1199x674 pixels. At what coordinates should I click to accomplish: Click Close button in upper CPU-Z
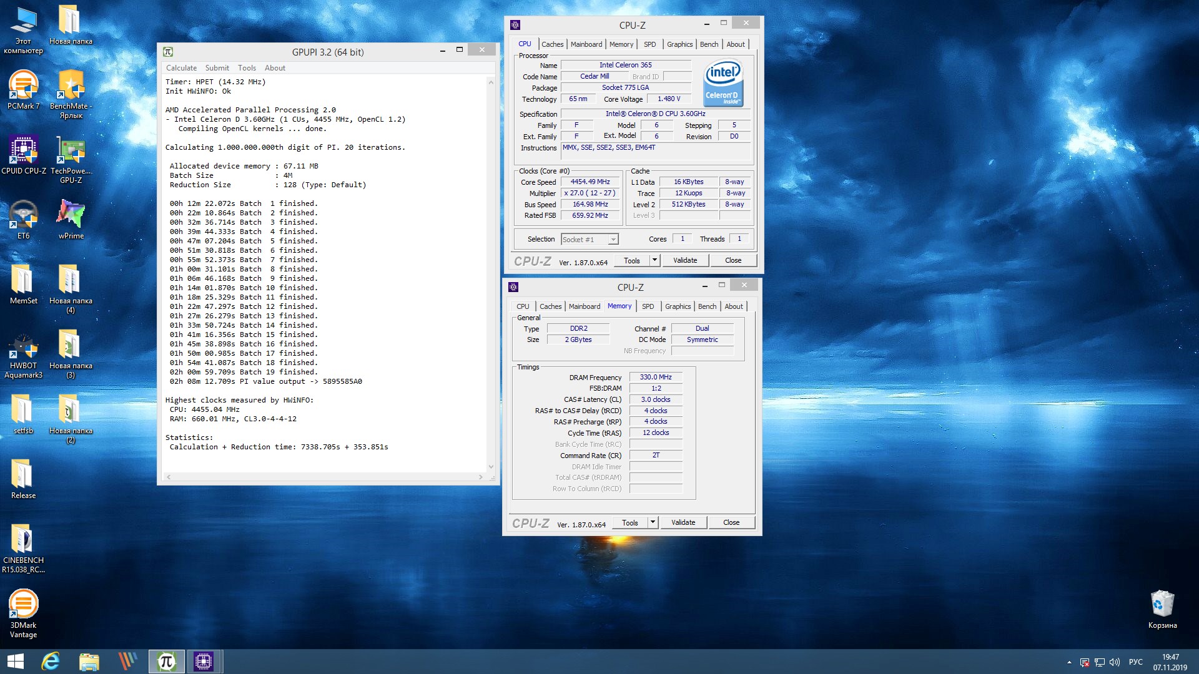tap(733, 260)
